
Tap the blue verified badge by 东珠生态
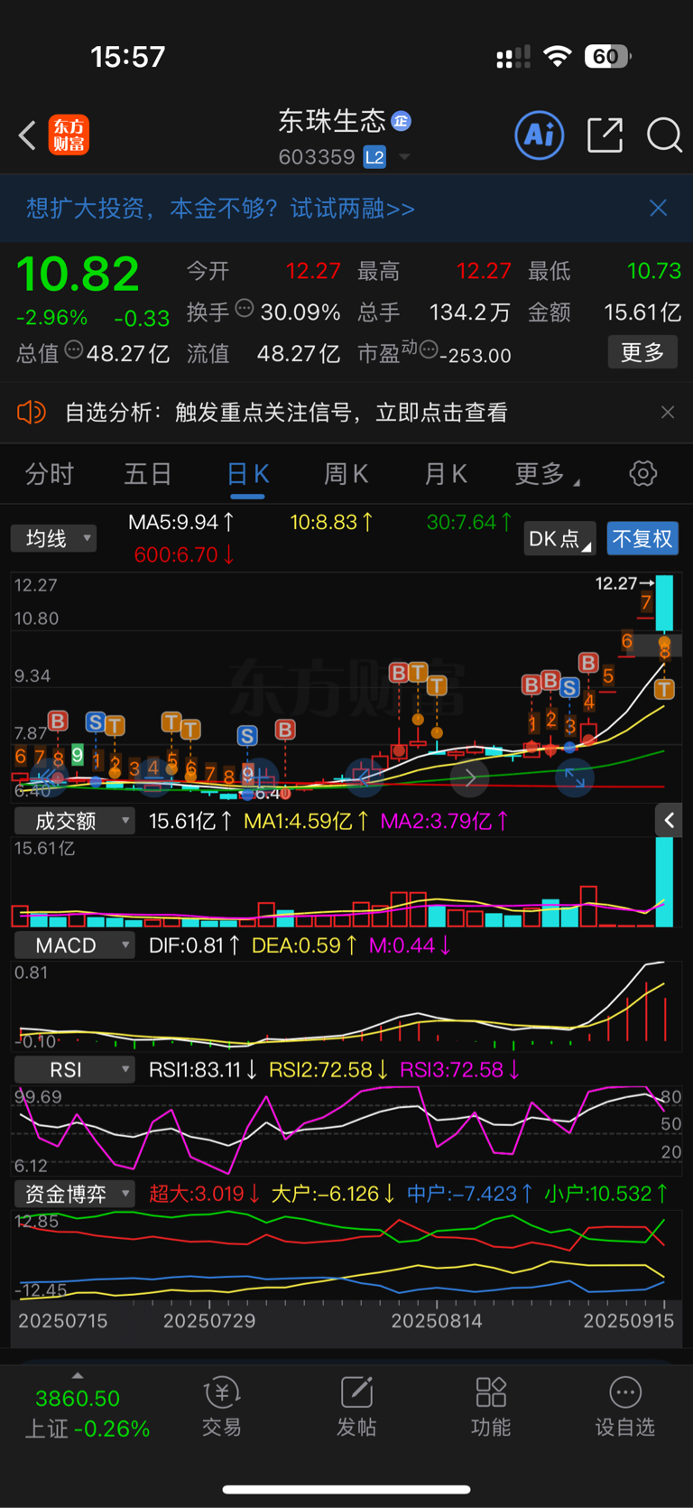402,120
